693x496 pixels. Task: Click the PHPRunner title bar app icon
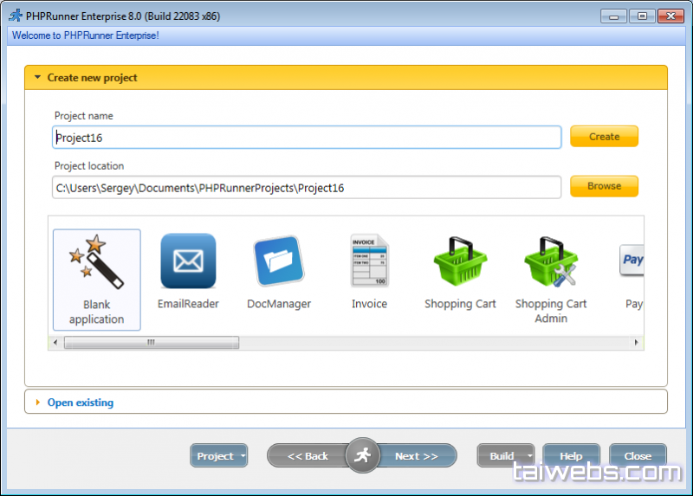coord(16,16)
